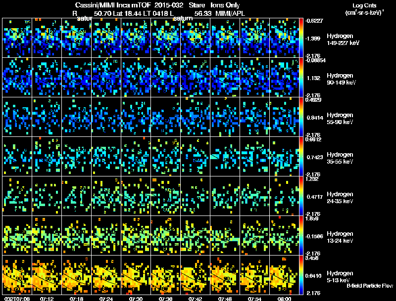This screenshot has height=301, width=396.
Task: Click the time axis label '07:54'
Action: [x=254, y=299]
